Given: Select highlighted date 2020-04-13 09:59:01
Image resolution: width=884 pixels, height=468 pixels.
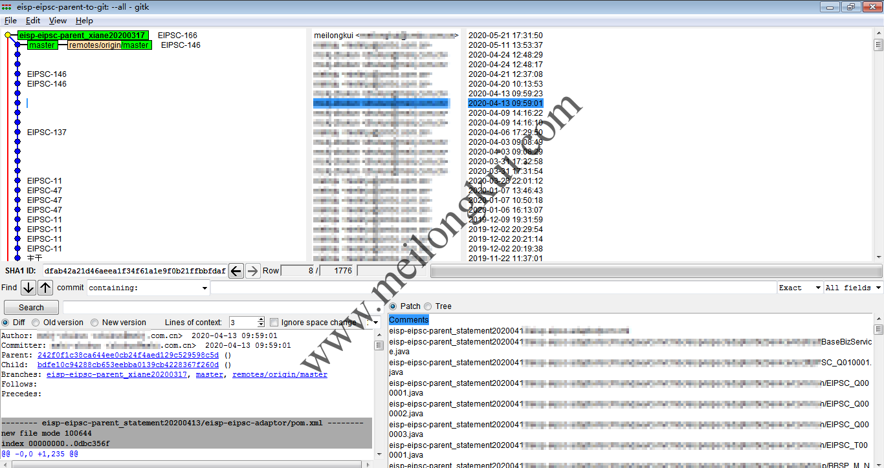Looking at the screenshot, I should tap(505, 103).
